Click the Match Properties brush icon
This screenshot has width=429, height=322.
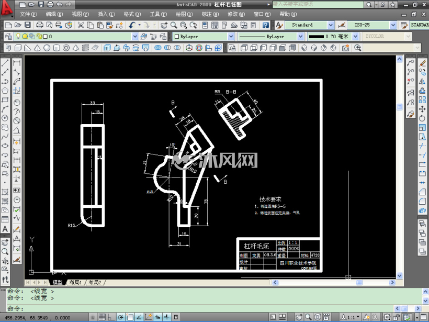[119, 25]
